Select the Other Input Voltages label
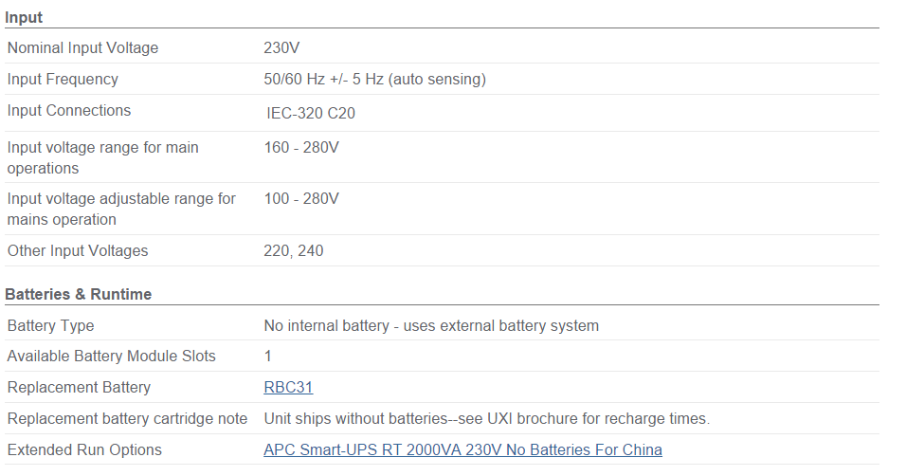906x476 pixels. pos(78,250)
